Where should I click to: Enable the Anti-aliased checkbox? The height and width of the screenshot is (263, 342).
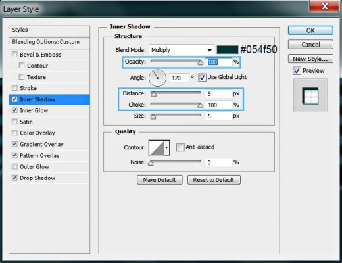coord(180,147)
